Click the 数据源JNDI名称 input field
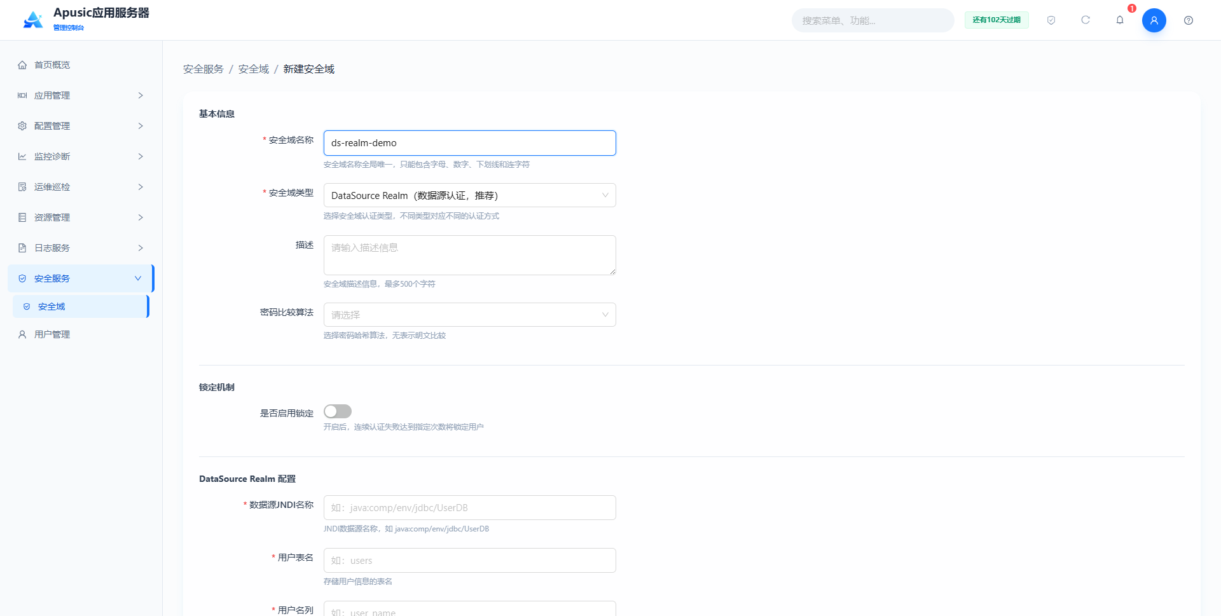This screenshot has width=1221, height=616. pyautogui.click(x=469, y=507)
